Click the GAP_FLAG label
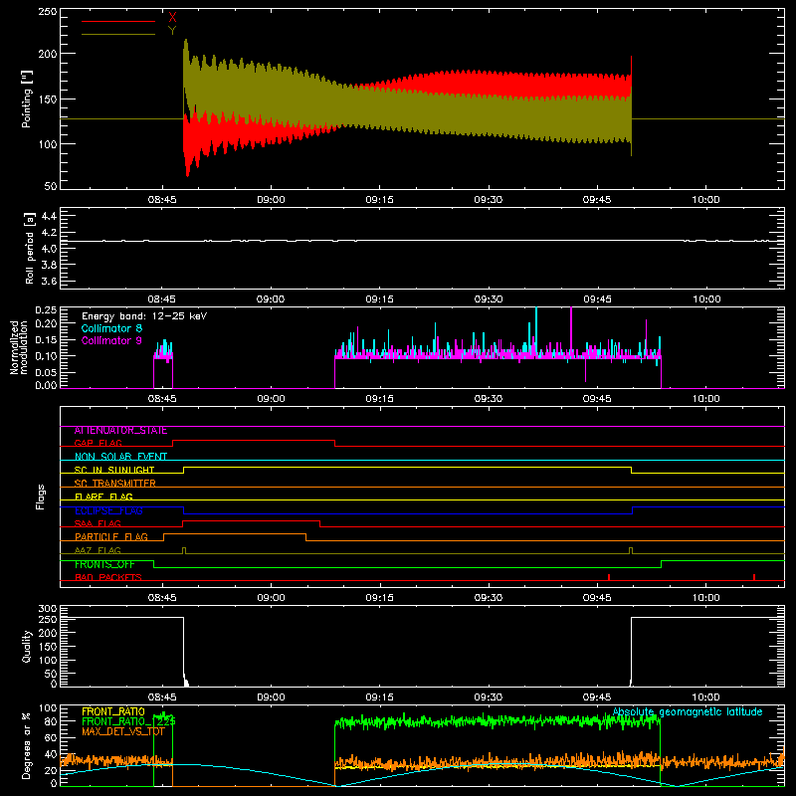Image resolution: width=796 pixels, height=796 pixels. (x=98, y=443)
